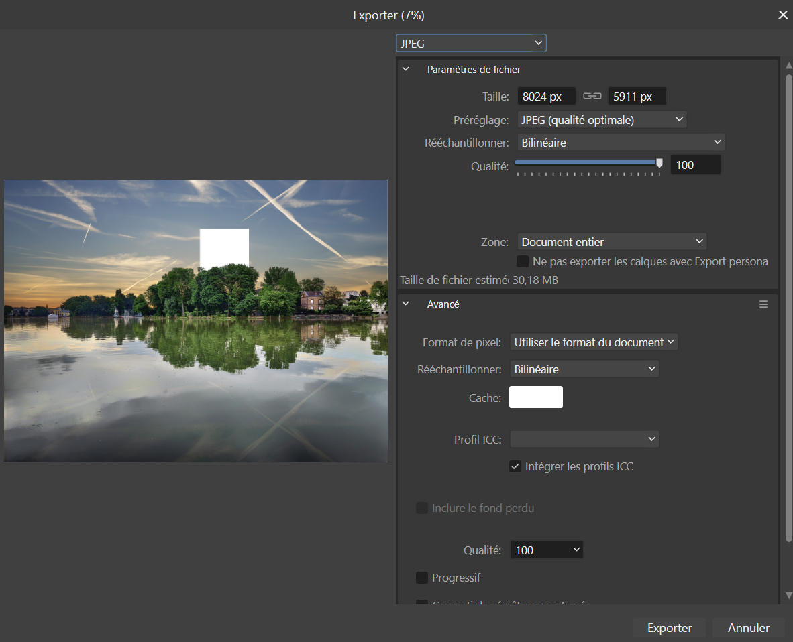
Task: Open the Format de pixel dropdown
Action: pyautogui.click(x=593, y=342)
